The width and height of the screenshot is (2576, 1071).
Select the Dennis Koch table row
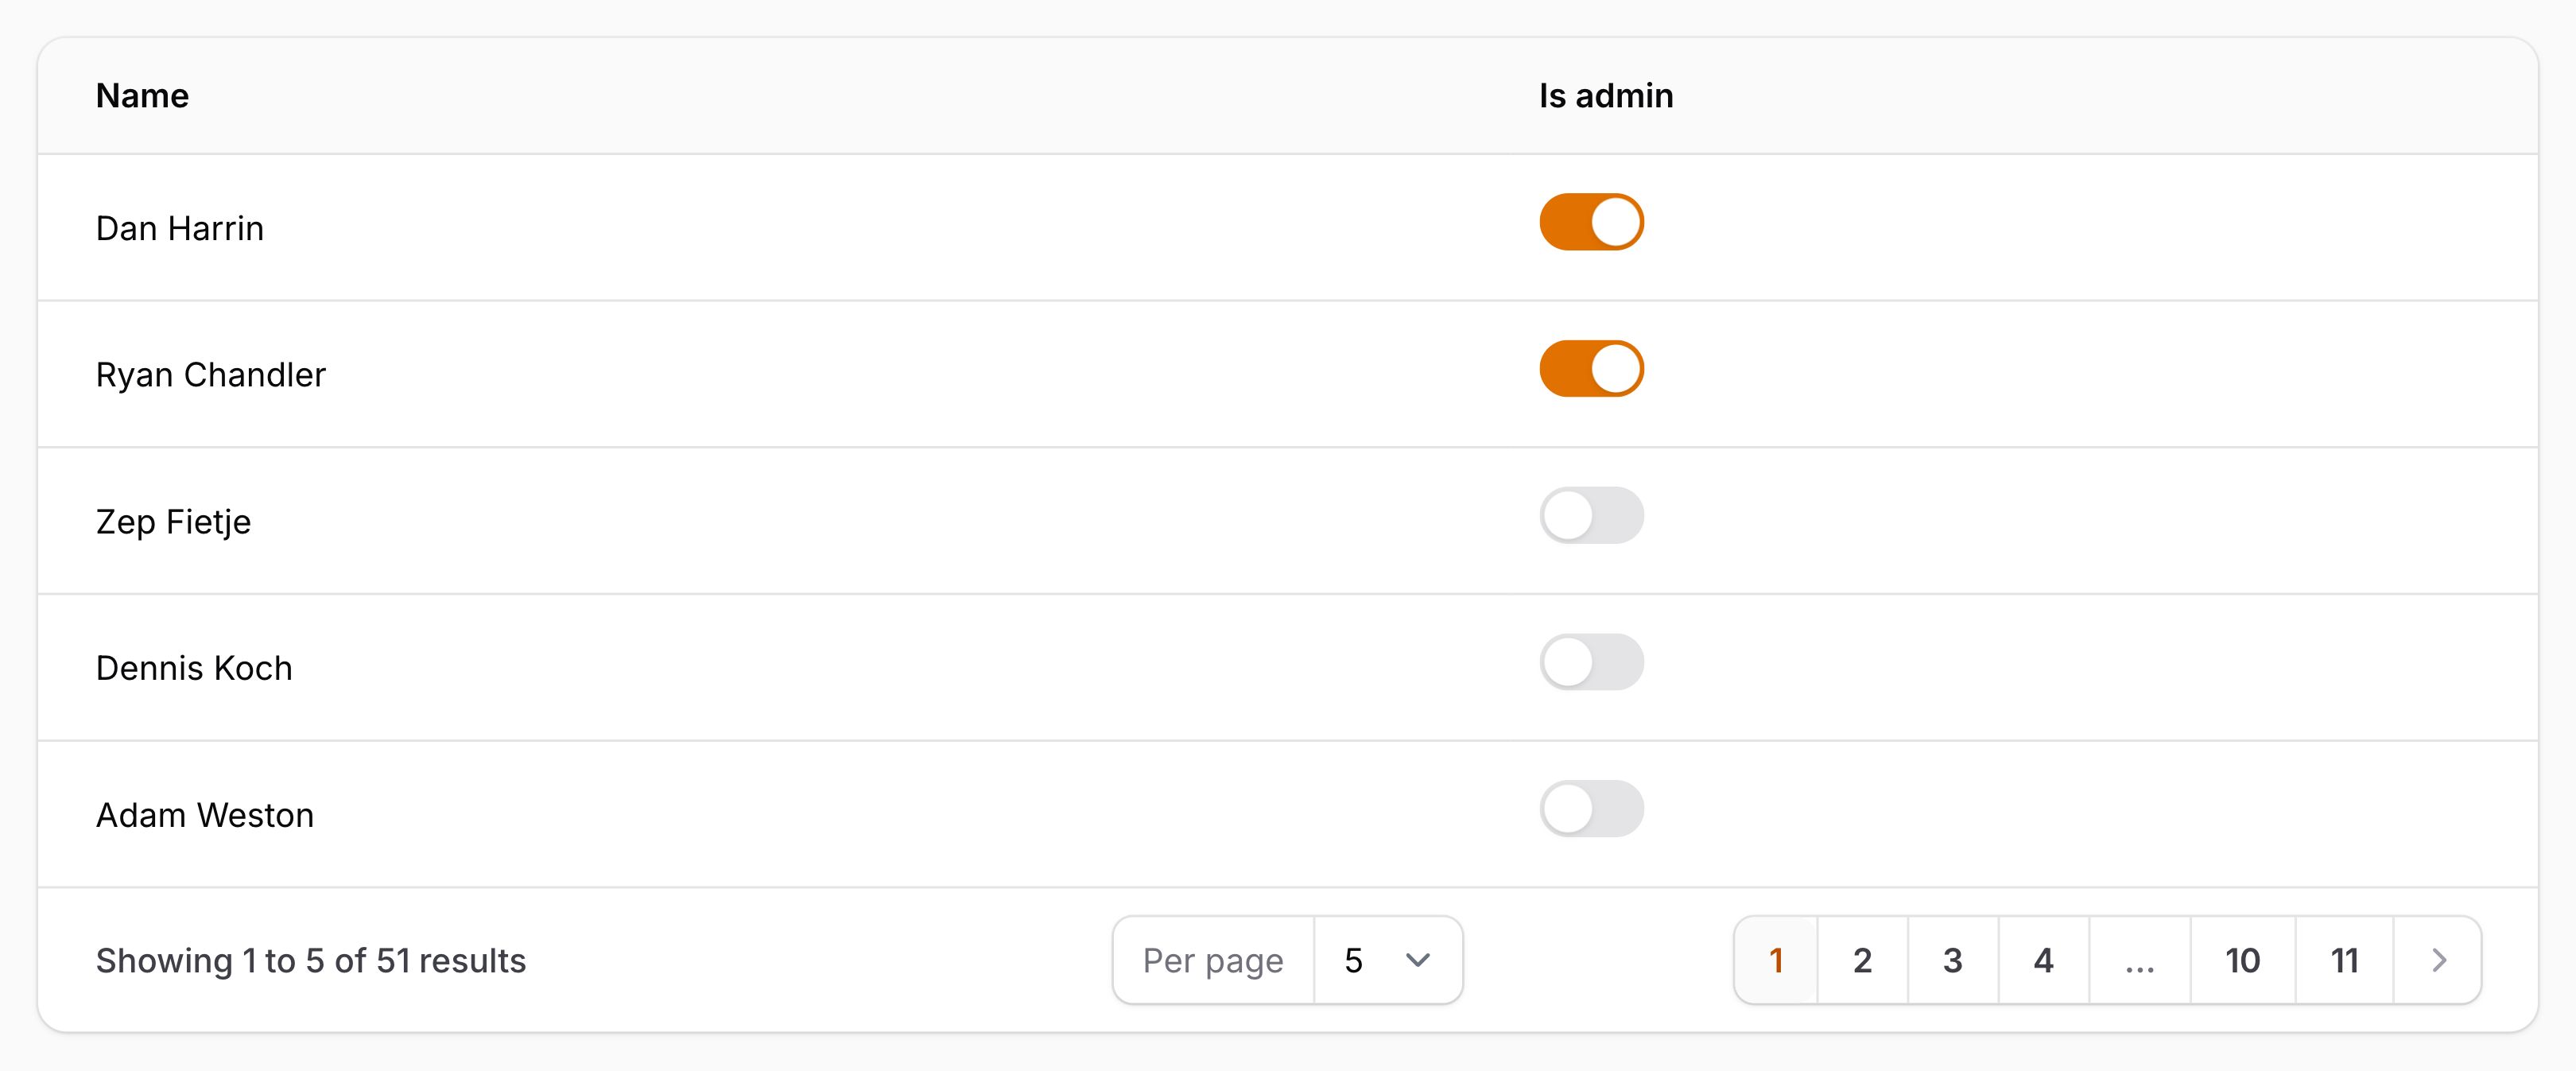[x=700, y=668]
